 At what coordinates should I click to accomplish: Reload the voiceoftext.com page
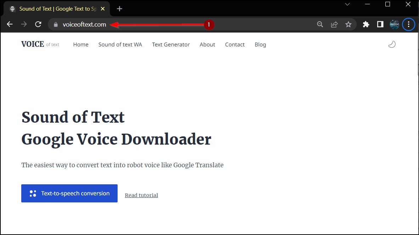coord(38,24)
